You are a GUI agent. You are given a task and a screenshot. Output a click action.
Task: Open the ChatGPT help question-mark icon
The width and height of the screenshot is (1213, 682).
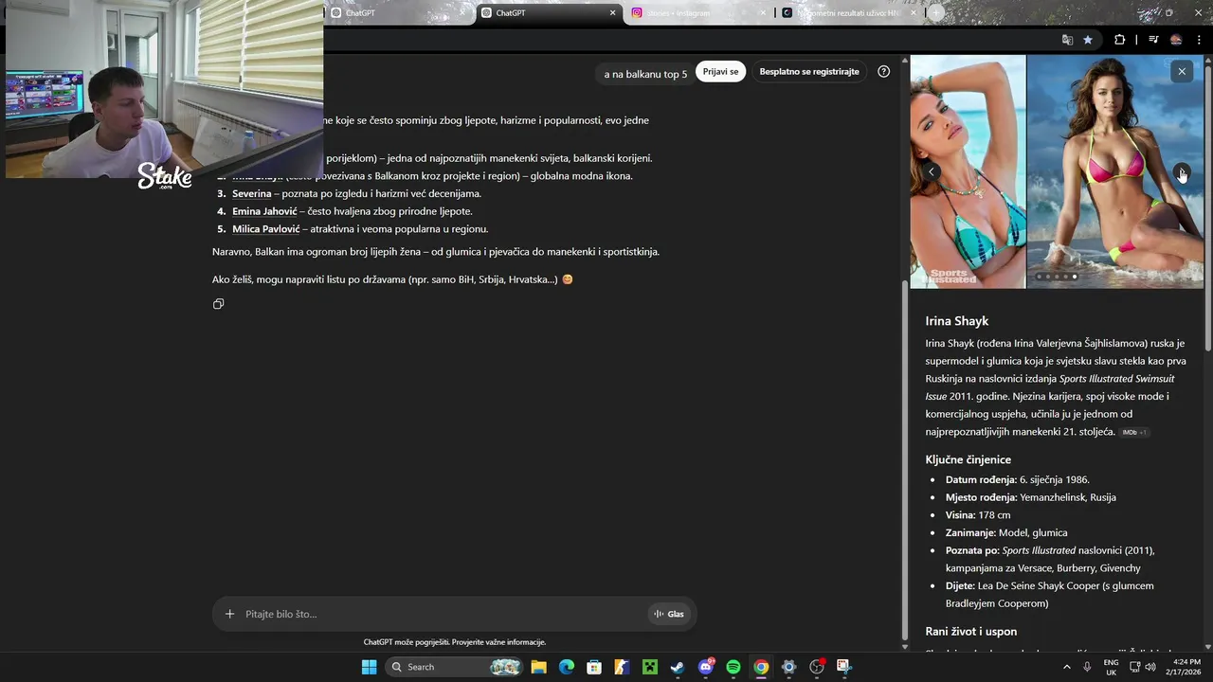[883, 71]
